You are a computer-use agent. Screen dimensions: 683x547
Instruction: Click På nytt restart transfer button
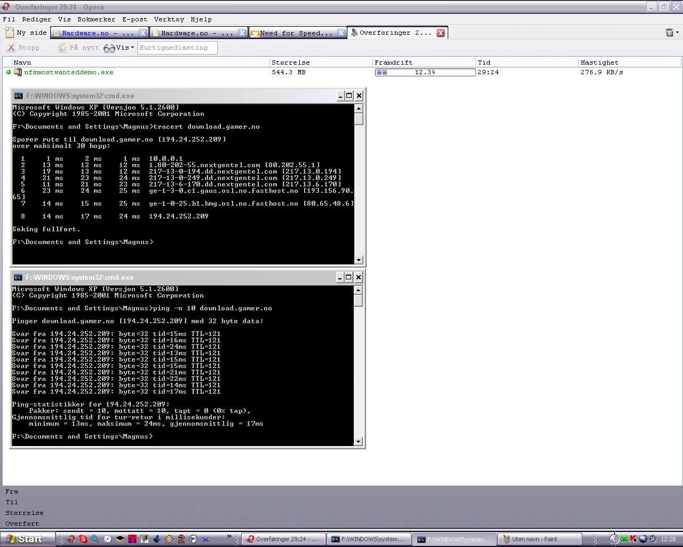click(78, 48)
